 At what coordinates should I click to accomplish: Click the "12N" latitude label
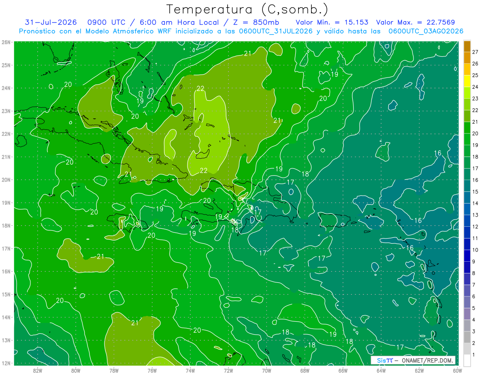point(6,363)
